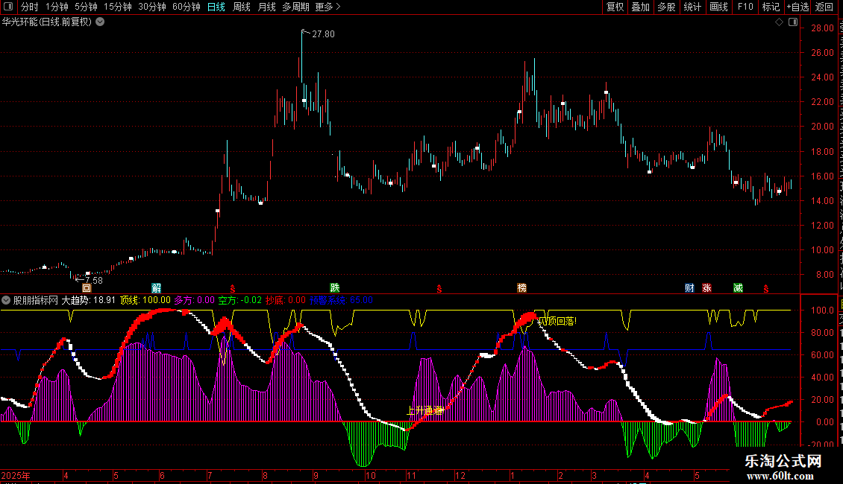Open the 多周期 multi-period view

point(295,7)
